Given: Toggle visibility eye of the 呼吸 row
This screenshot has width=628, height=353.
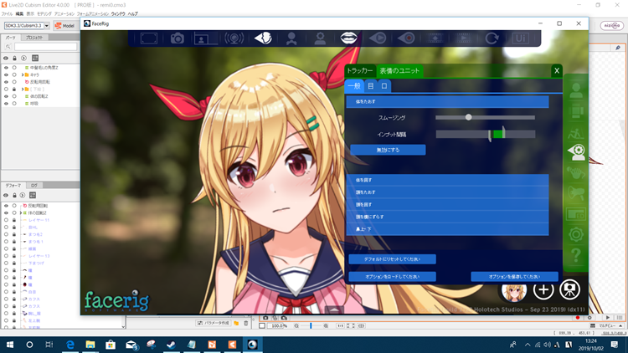Looking at the screenshot, I should coord(6,104).
